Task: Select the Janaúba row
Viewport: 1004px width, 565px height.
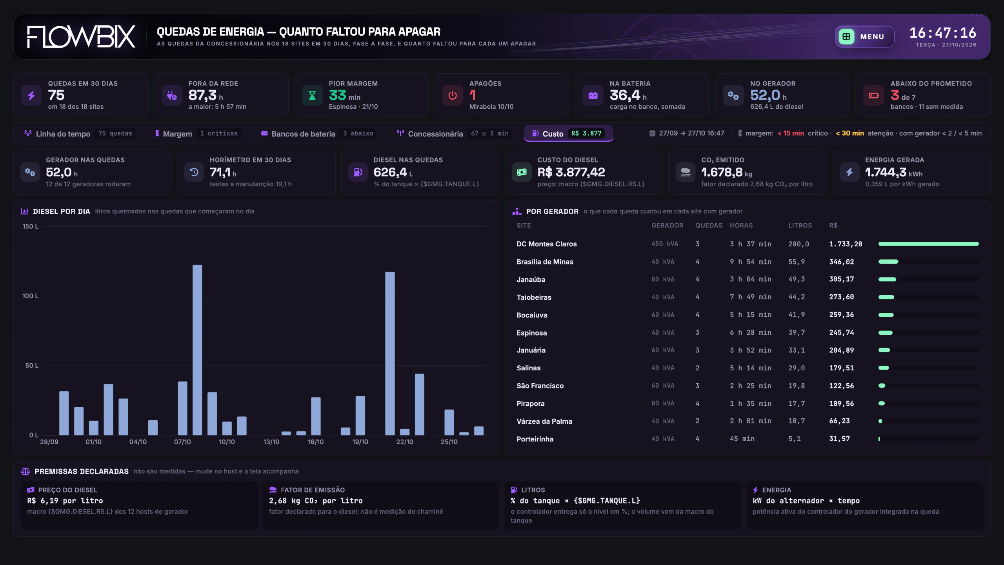Action: click(x=748, y=279)
